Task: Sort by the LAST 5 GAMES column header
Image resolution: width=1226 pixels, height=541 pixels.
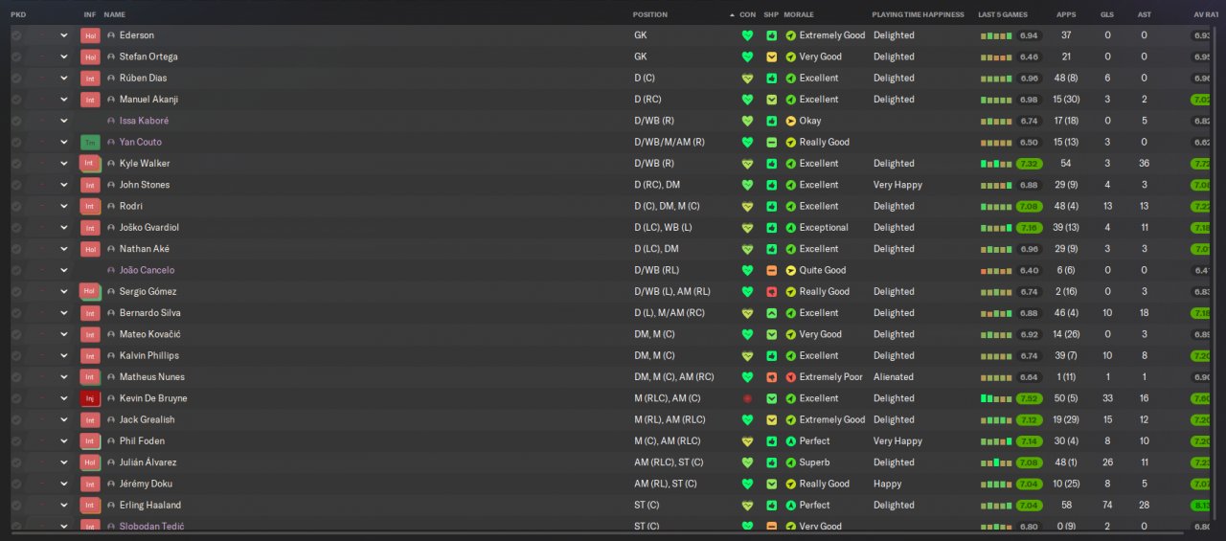Action: pyautogui.click(x=1003, y=15)
